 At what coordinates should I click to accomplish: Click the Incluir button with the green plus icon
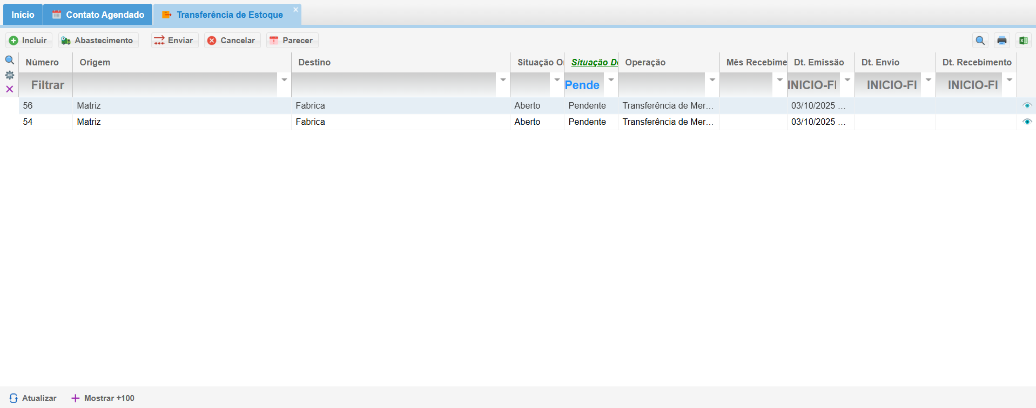[x=29, y=41]
